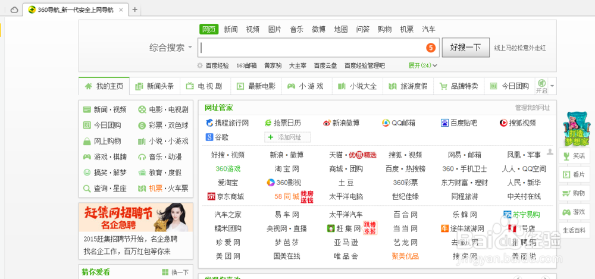595x279 pixels.
Task: Click the orange 5 badge in search box
Action: point(431,48)
